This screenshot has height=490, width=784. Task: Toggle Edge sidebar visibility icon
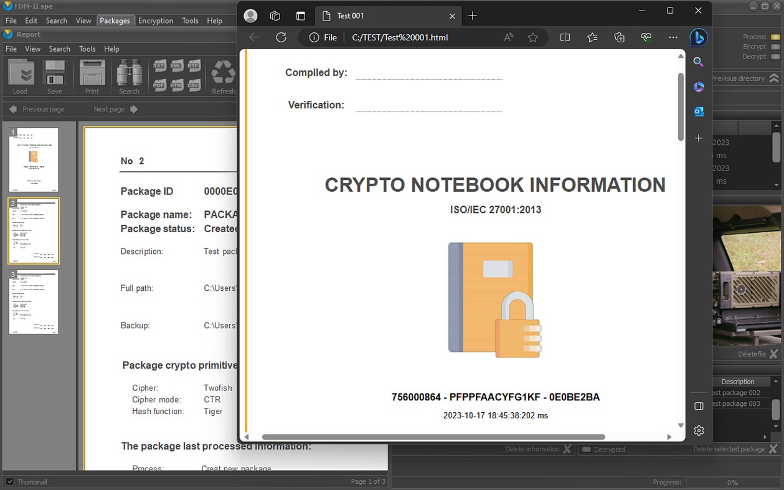coord(699,406)
